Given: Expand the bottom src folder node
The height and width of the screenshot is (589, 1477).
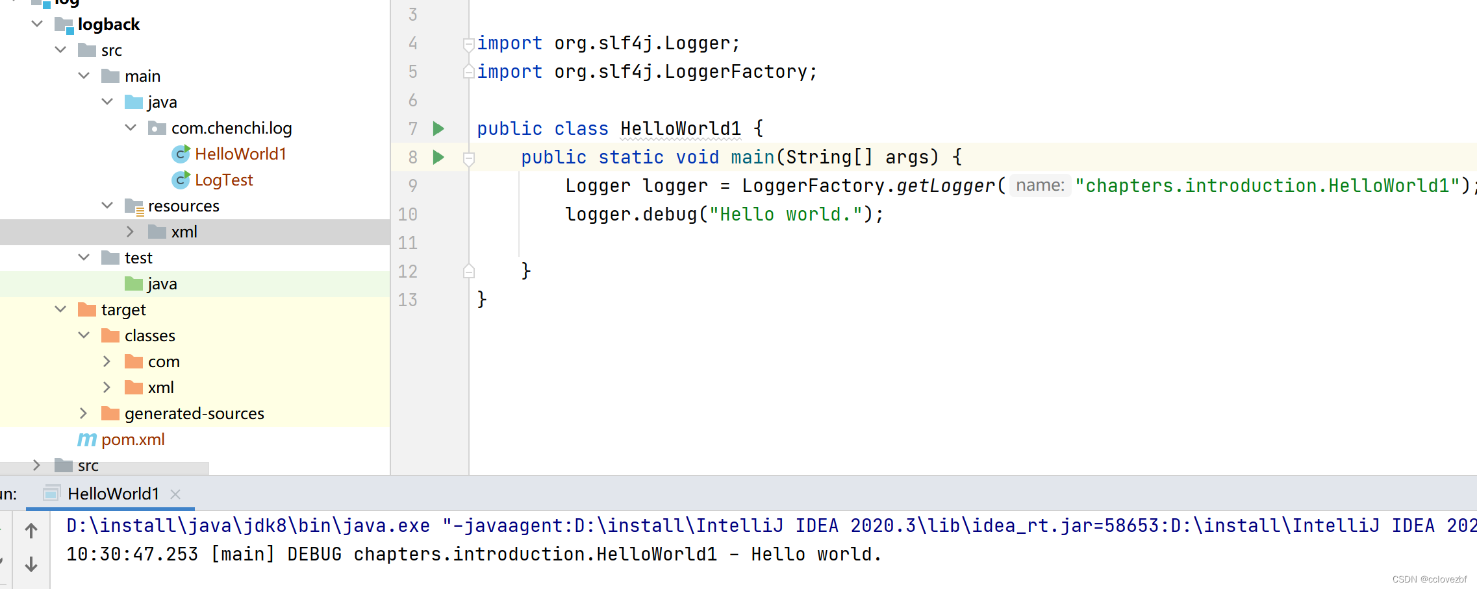Looking at the screenshot, I should [x=36, y=465].
